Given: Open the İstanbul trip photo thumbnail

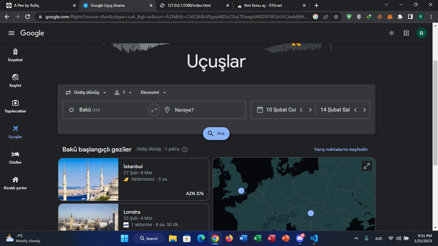Looking at the screenshot, I should point(88,179).
